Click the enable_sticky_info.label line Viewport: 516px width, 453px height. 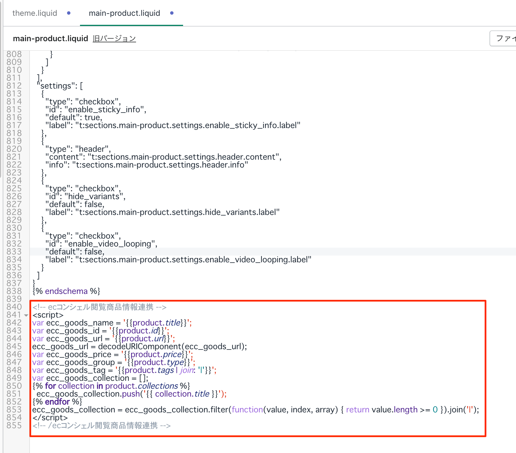pyautogui.click(x=173, y=125)
